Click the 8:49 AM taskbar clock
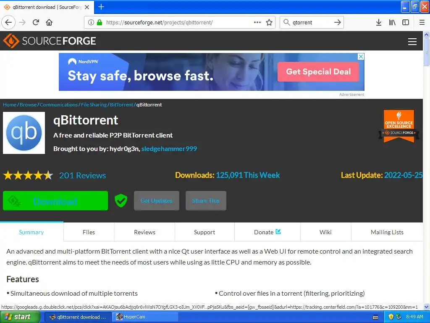The width and height of the screenshot is (430, 323). 414,317
